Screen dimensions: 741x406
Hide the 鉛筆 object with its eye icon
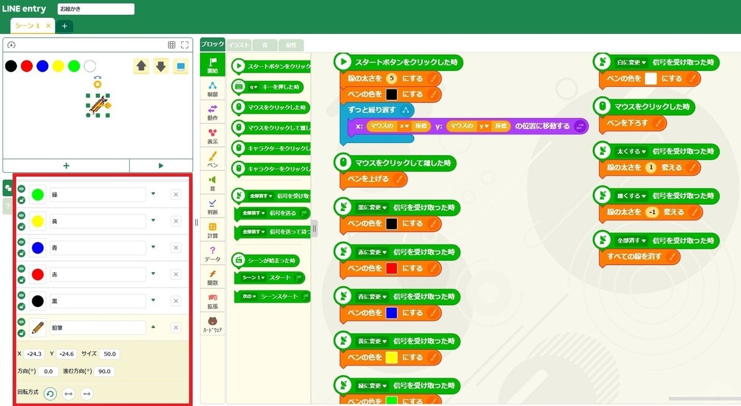point(21,322)
